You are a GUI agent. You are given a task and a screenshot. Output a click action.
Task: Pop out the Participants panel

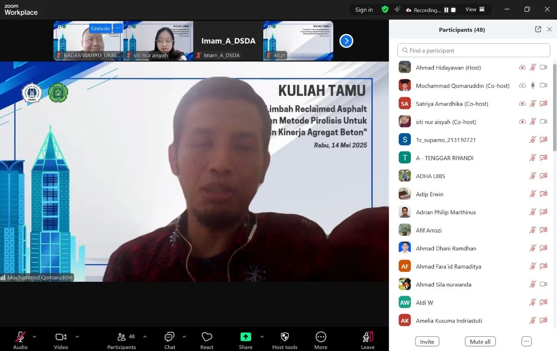tap(538, 30)
